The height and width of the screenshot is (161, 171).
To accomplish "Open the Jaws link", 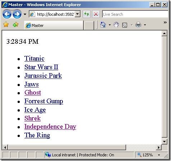I will [32, 84].
